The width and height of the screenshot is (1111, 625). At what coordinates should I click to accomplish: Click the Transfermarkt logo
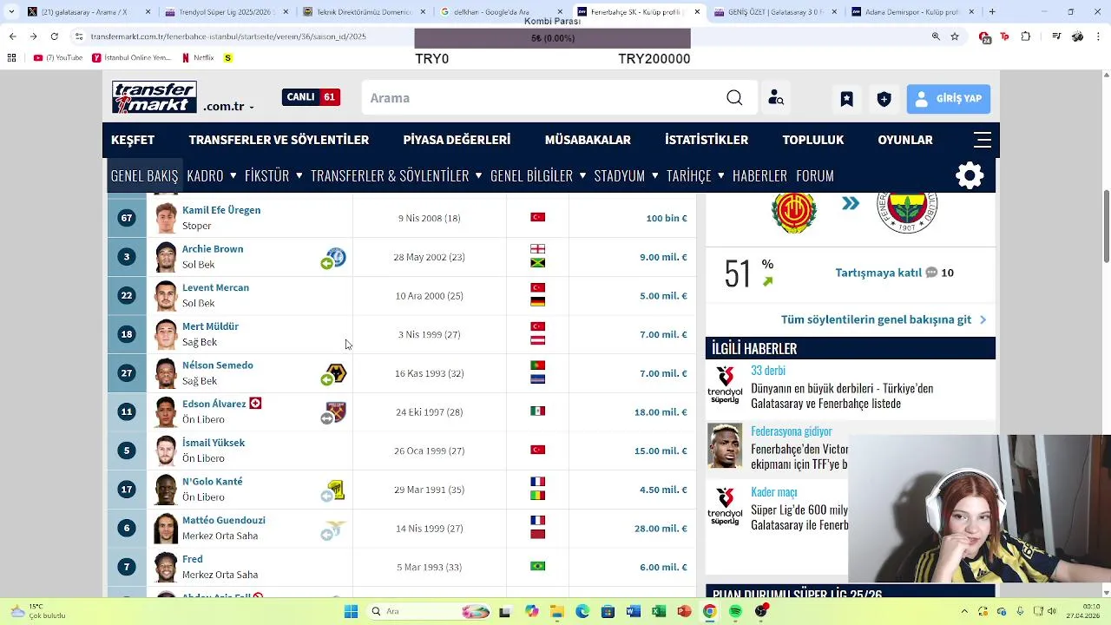pyautogui.click(x=154, y=97)
